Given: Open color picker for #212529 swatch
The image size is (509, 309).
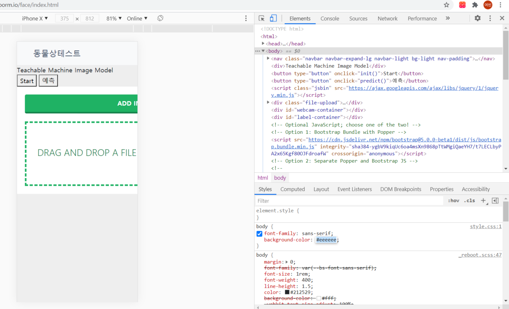Looking at the screenshot, I should coord(287,292).
